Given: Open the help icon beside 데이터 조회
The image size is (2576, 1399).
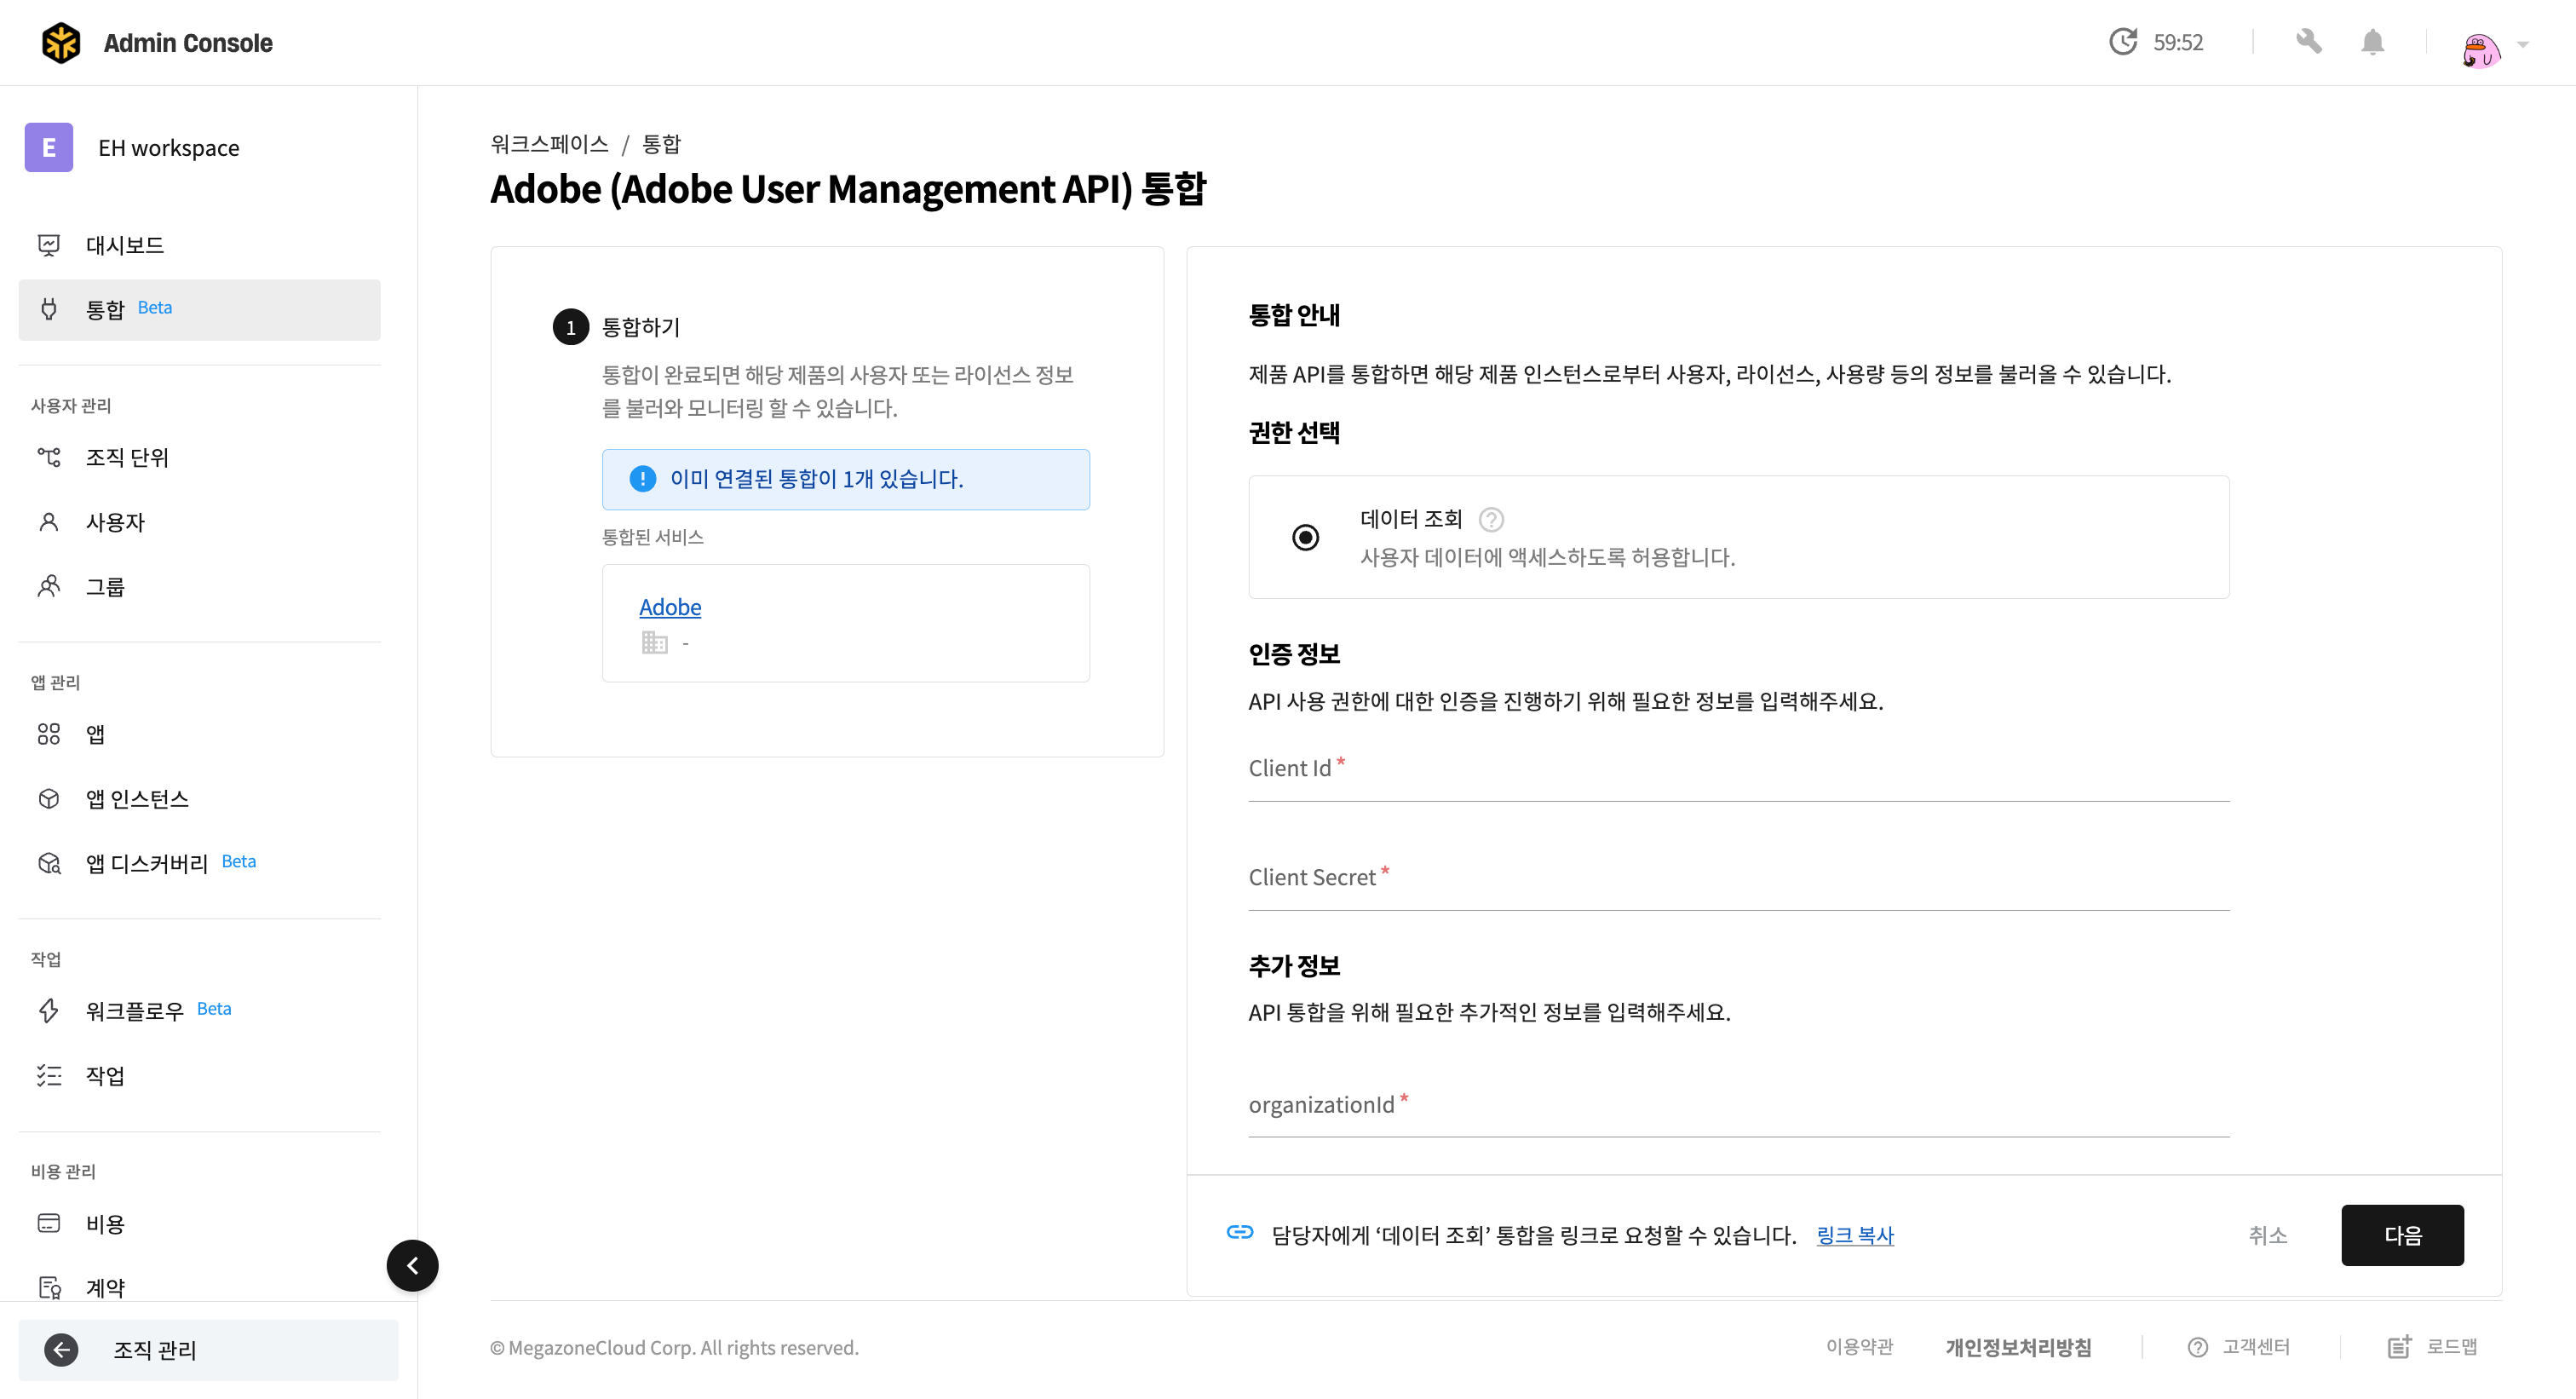Looking at the screenshot, I should (1490, 519).
